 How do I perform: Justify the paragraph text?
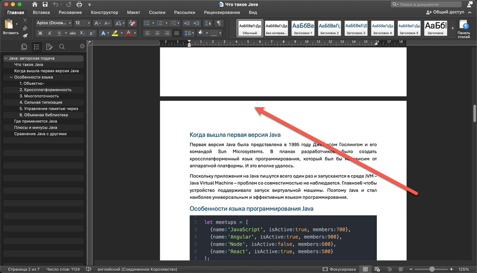pyautogui.click(x=176, y=33)
